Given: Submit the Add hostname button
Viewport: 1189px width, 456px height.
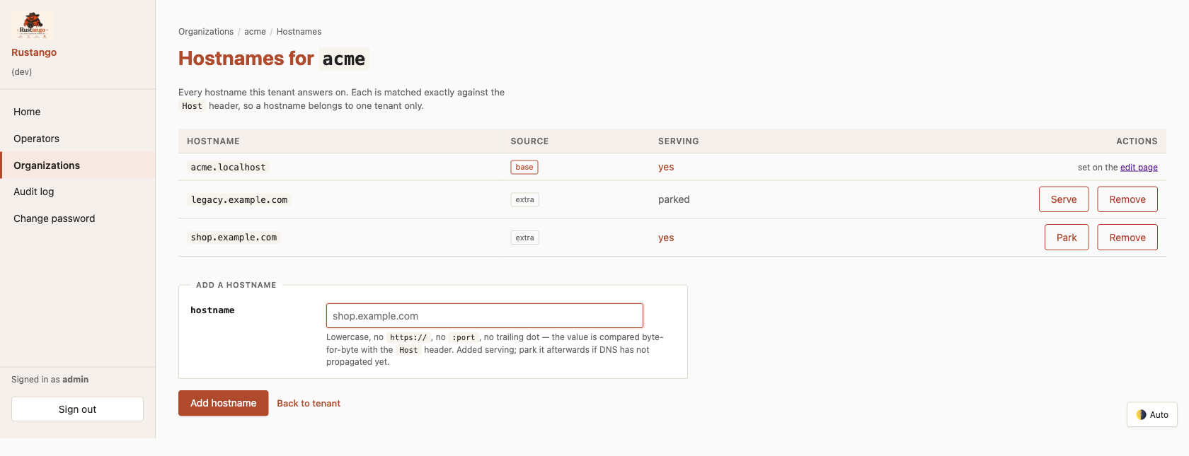Looking at the screenshot, I should 223,403.
